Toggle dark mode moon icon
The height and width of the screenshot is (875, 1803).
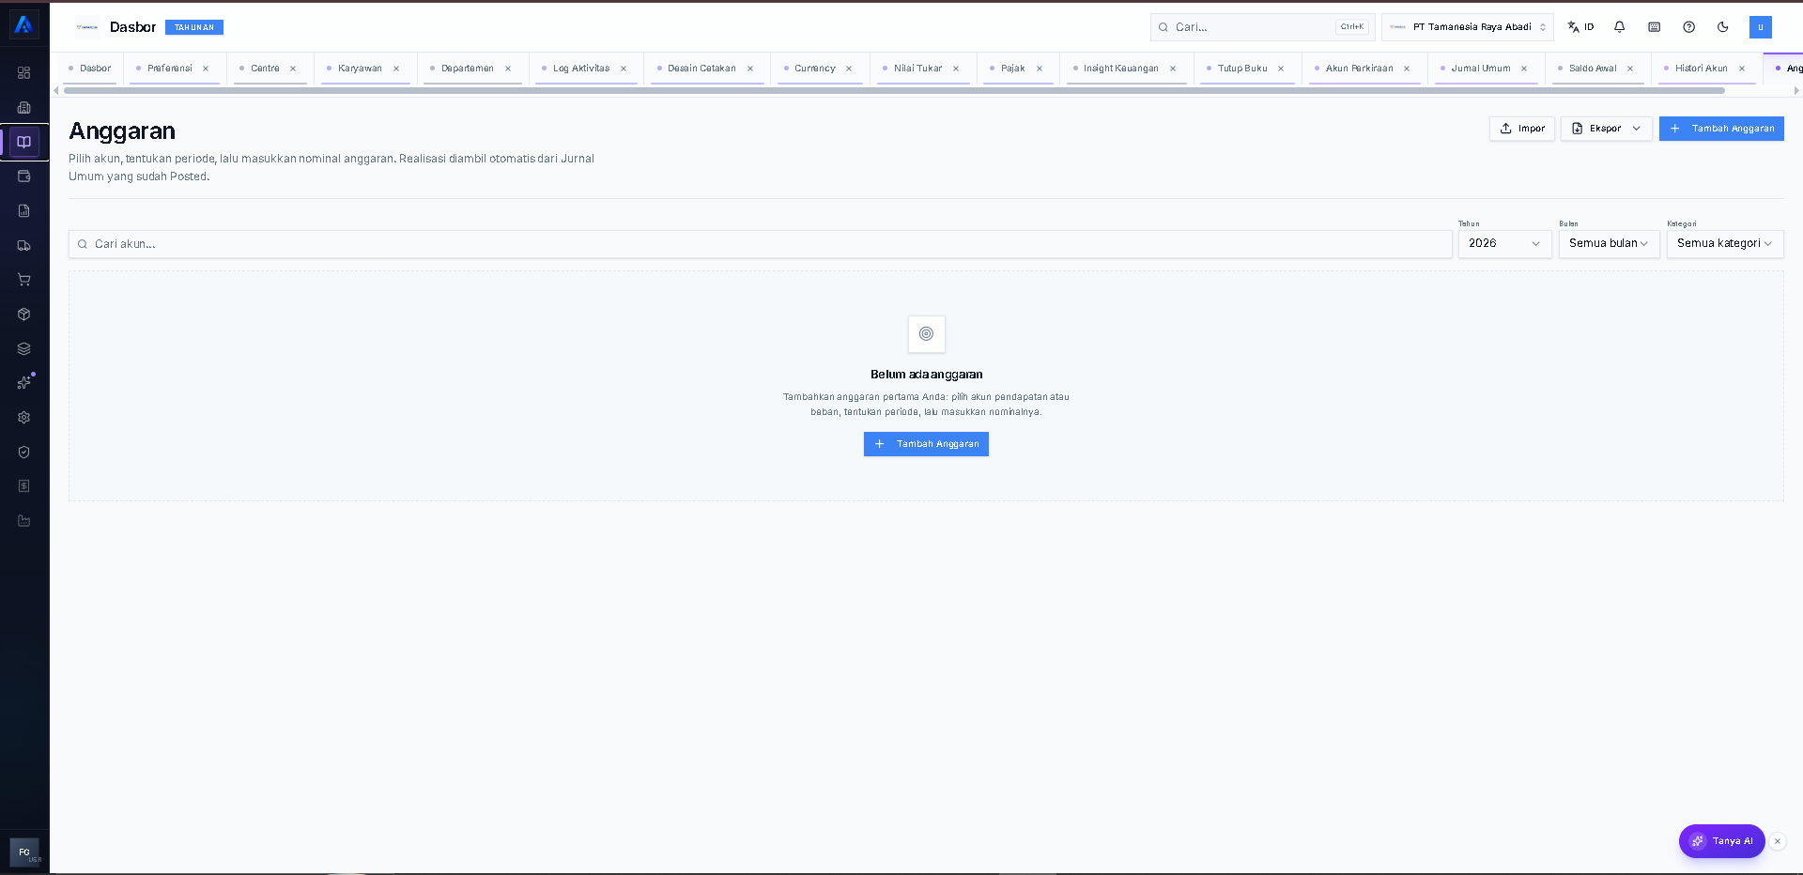[x=1722, y=27]
